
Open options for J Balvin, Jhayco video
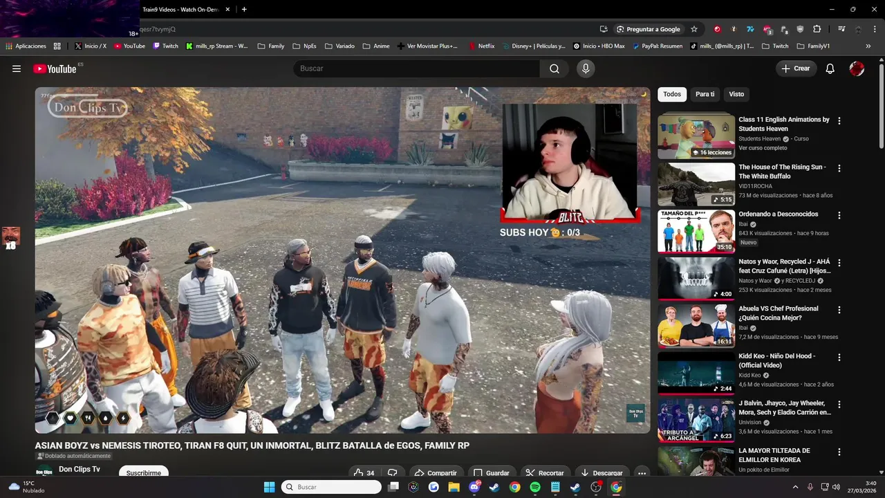coord(839,404)
